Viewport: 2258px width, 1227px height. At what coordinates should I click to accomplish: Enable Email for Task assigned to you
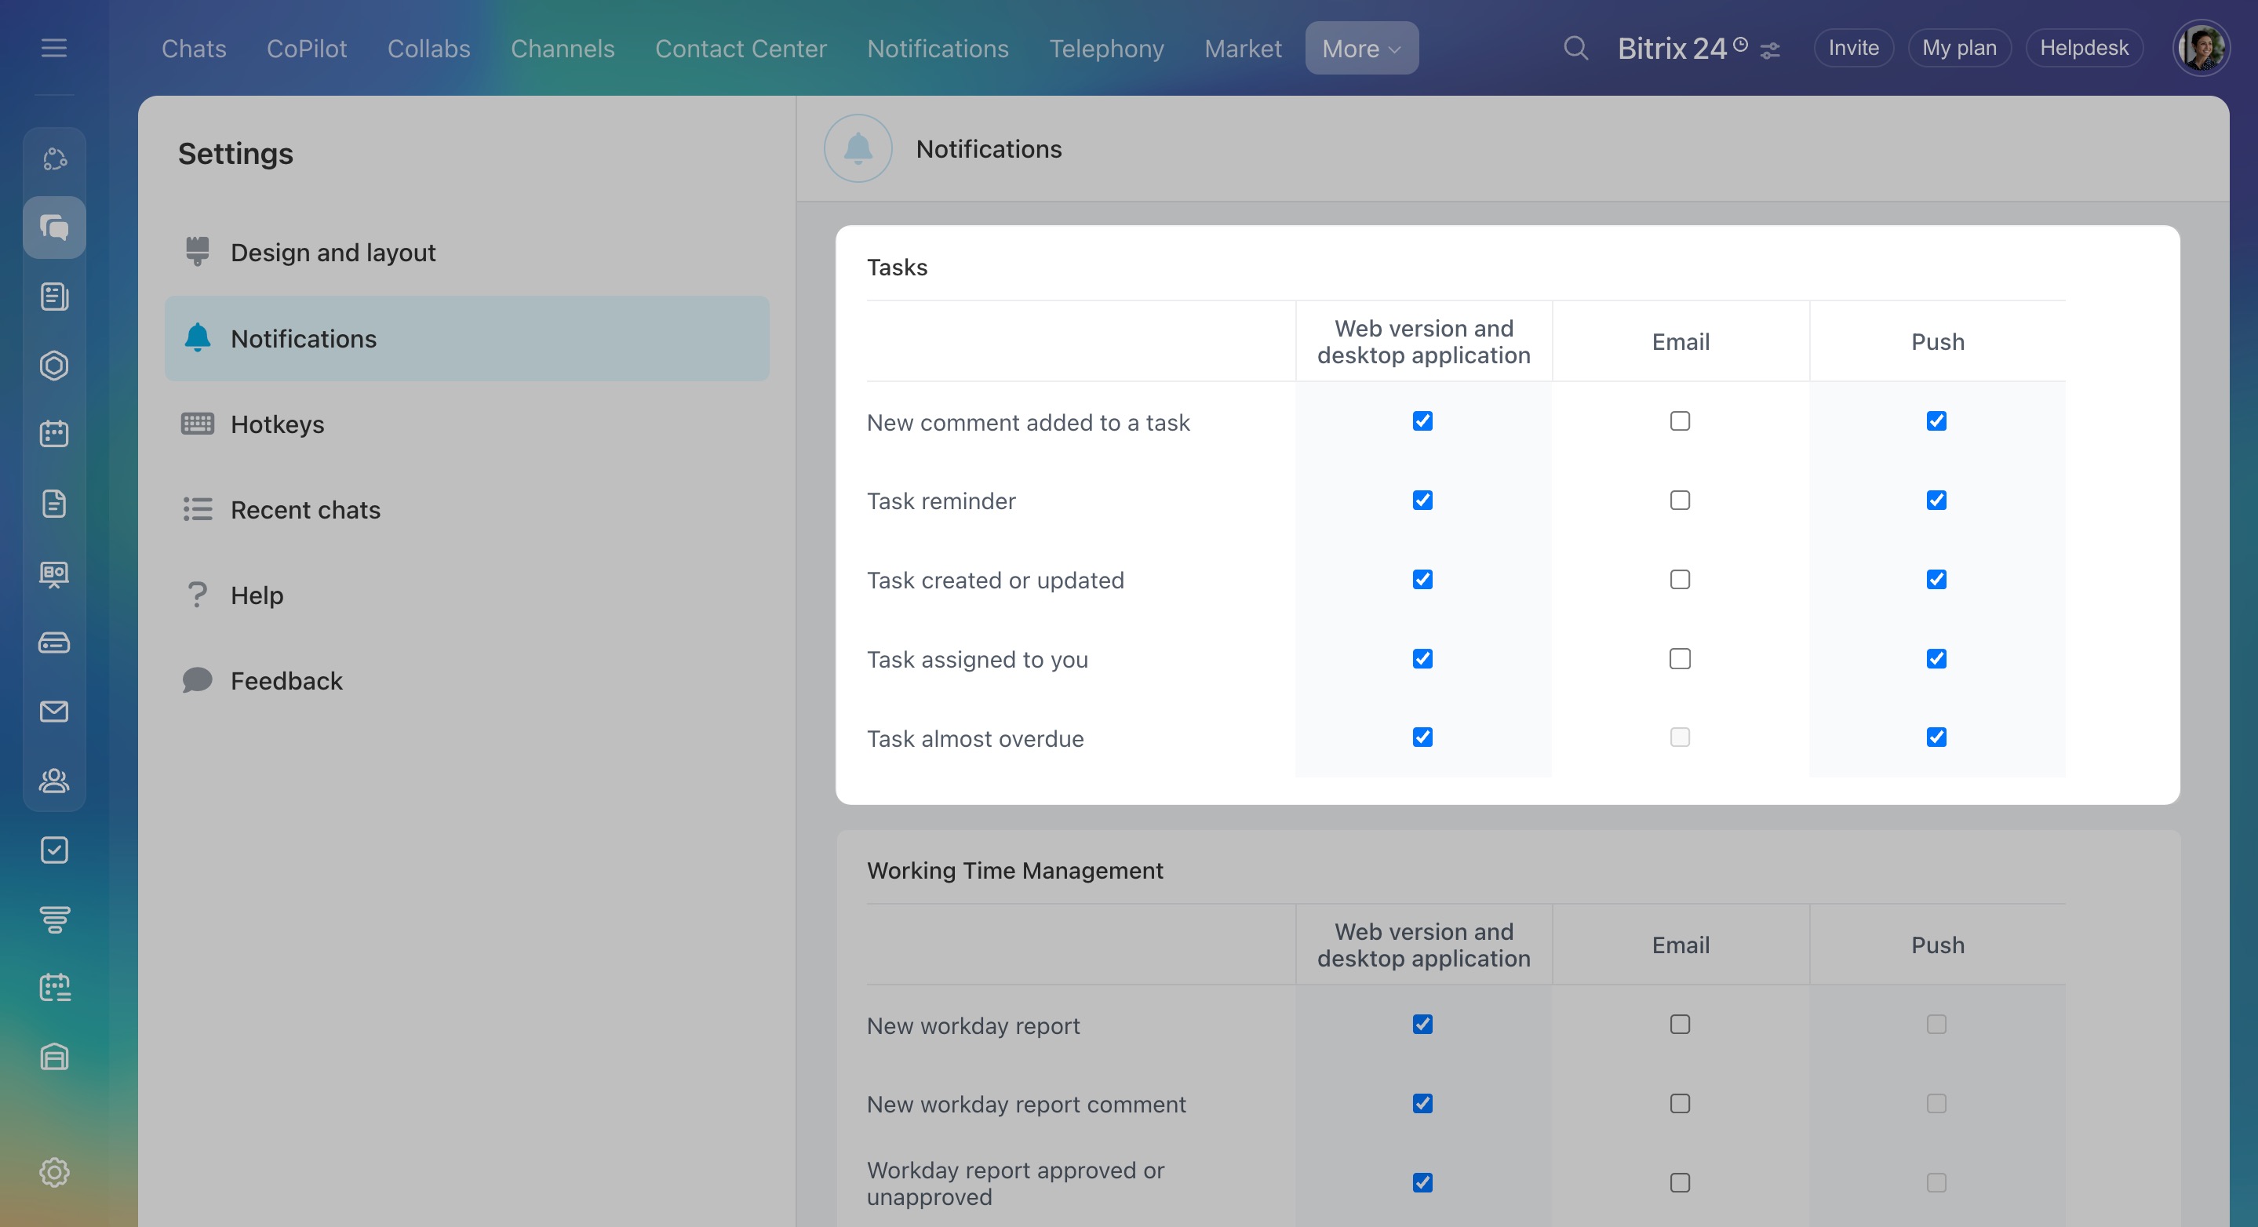pos(1680,659)
